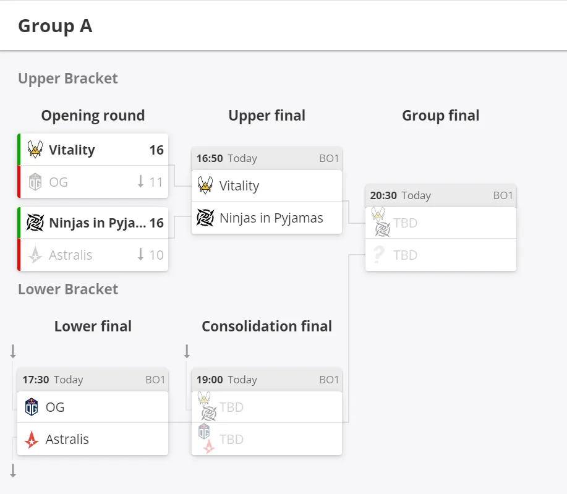Click down arrow beside OG score 11
This screenshot has width=567, height=494.
(x=140, y=181)
